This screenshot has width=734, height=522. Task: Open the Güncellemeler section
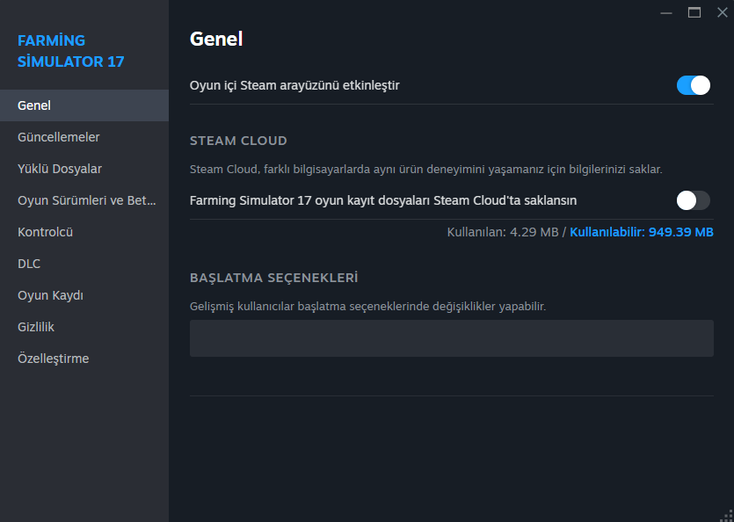[x=84, y=137]
